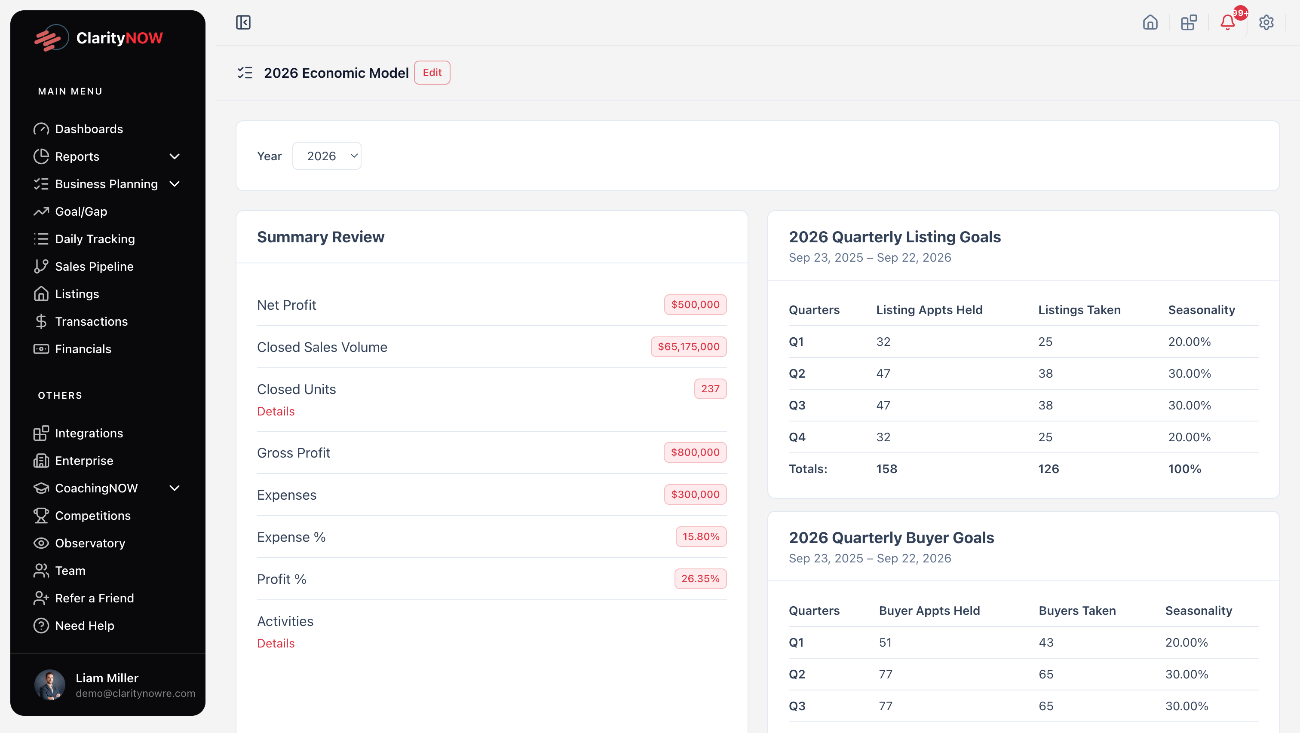Open the Year 2026 dropdown
This screenshot has width=1300, height=733.
pyautogui.click(x=327, y=156)
